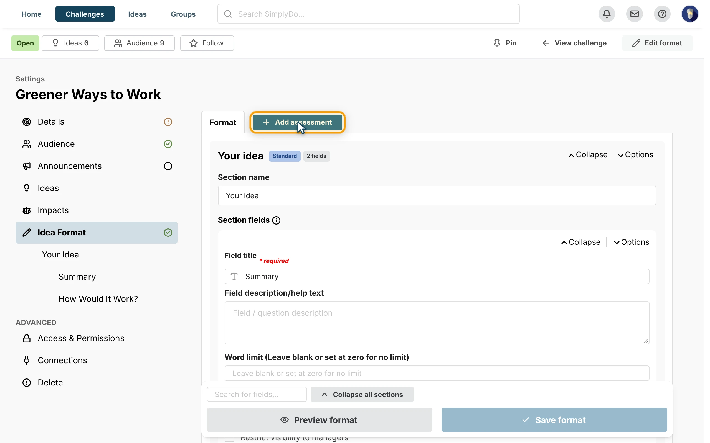Open the user profile avatar

(x=689, y=14)
